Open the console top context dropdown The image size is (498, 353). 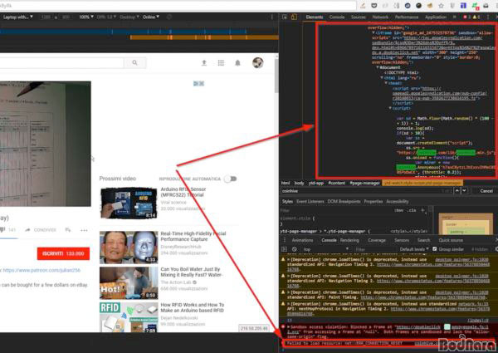[x=325, y=249]
